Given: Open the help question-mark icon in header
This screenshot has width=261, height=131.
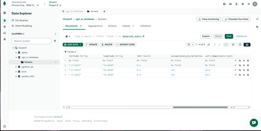Looking at the screenshot, I should 224,4.
